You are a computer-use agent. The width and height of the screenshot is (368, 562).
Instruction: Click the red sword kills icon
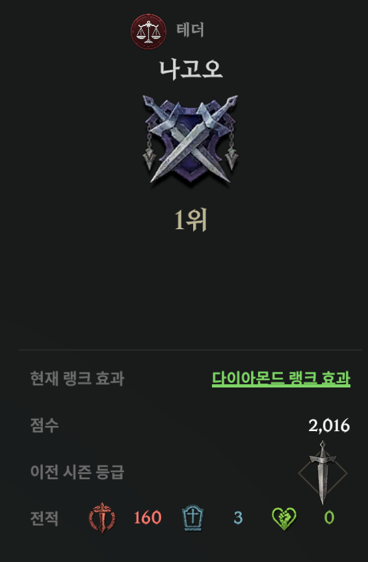click(102, 518)
